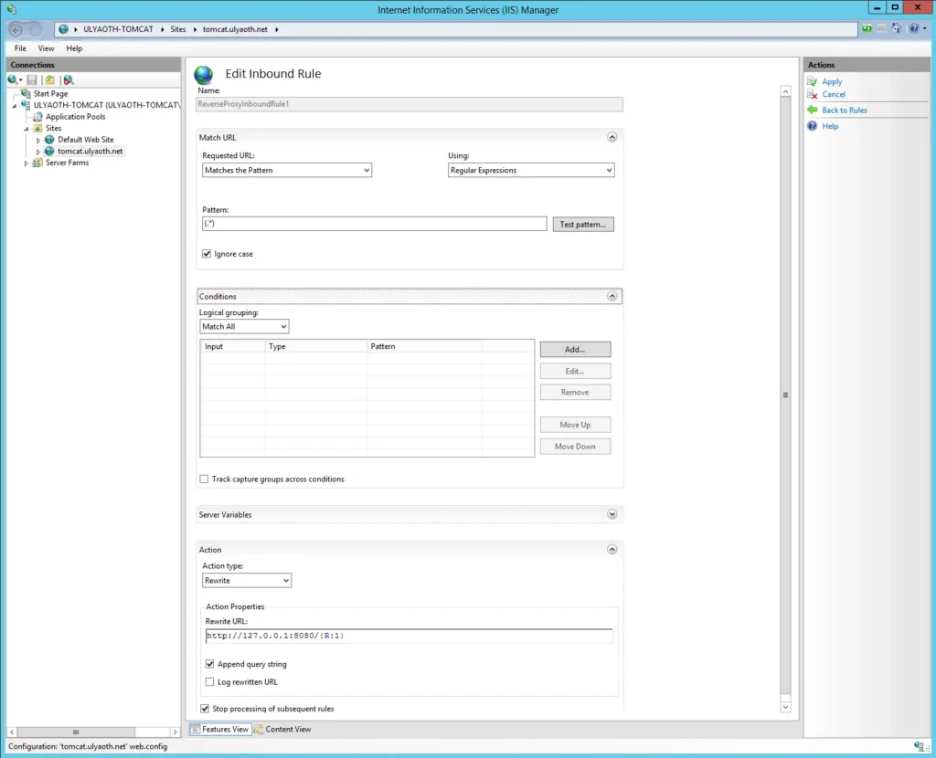
Task: Click the Test pattern button
Action: point(582,224)
